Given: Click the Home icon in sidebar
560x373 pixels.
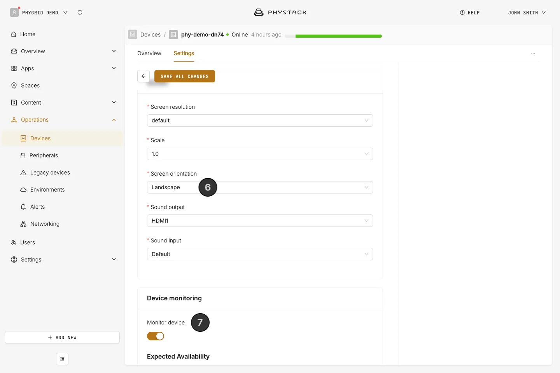Looking at the screenshot, I should pos(14,34).
